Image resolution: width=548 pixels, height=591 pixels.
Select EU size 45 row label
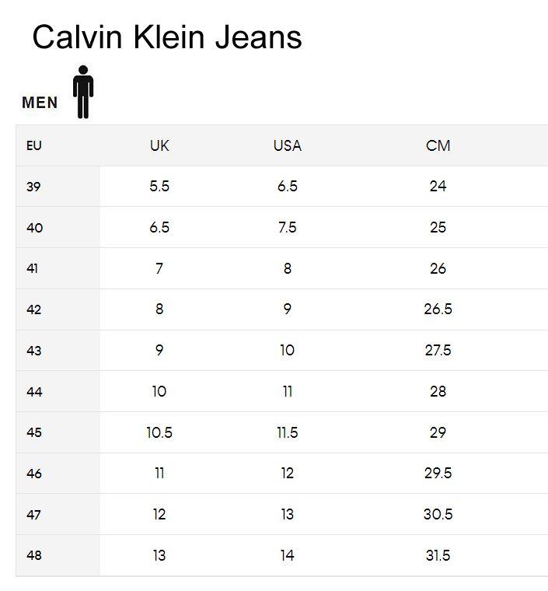34,432
